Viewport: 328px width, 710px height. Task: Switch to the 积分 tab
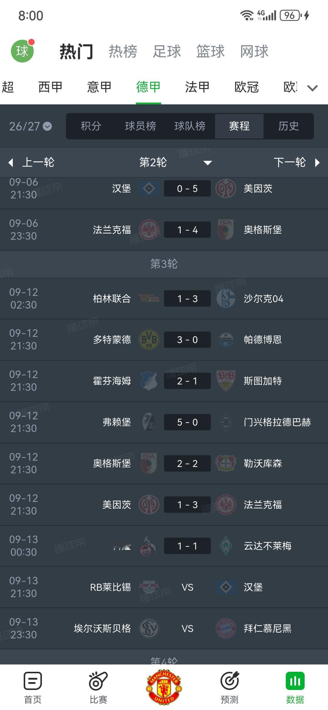91,126
